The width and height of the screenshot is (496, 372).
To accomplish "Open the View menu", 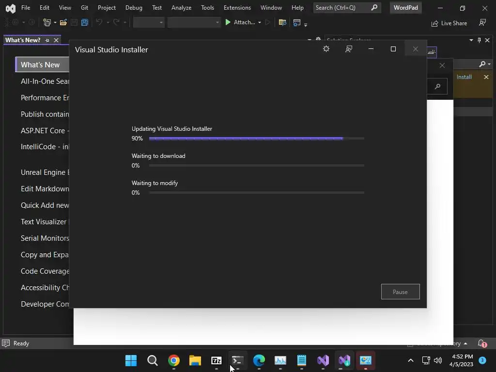I will [x=65, y=8].
